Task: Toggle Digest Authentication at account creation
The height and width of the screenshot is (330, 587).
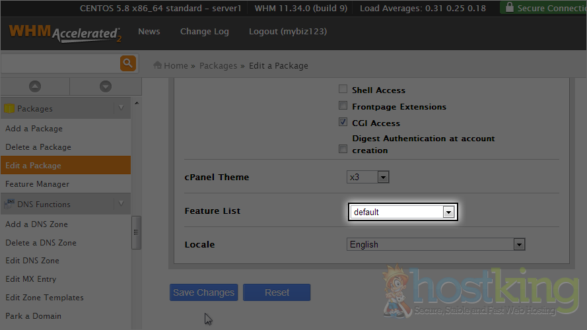Action: pyautogui.click(x=343, y=149)
